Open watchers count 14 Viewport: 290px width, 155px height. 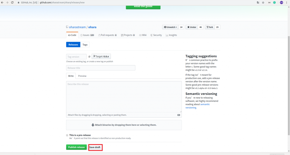click(181, 27)
